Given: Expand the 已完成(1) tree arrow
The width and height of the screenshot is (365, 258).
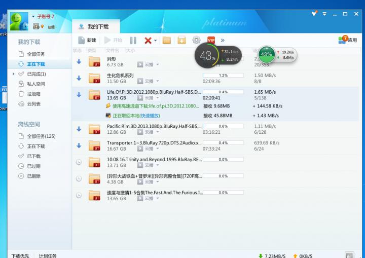Looking at the screenshot, I should click(13, 74).
